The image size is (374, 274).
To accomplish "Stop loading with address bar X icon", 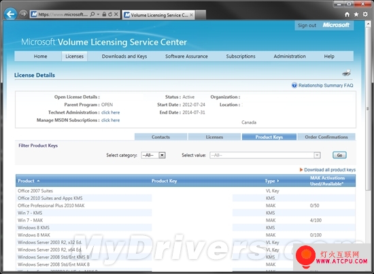I will click(x=116, y=14).
